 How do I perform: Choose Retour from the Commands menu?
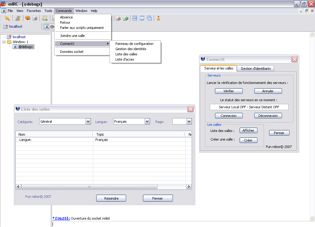[83, 22]
